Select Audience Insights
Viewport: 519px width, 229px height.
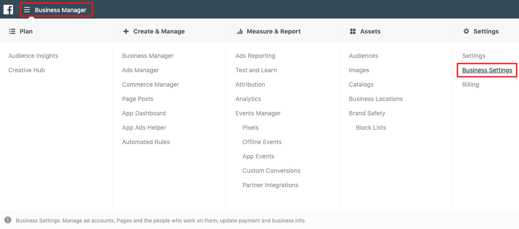33,56
